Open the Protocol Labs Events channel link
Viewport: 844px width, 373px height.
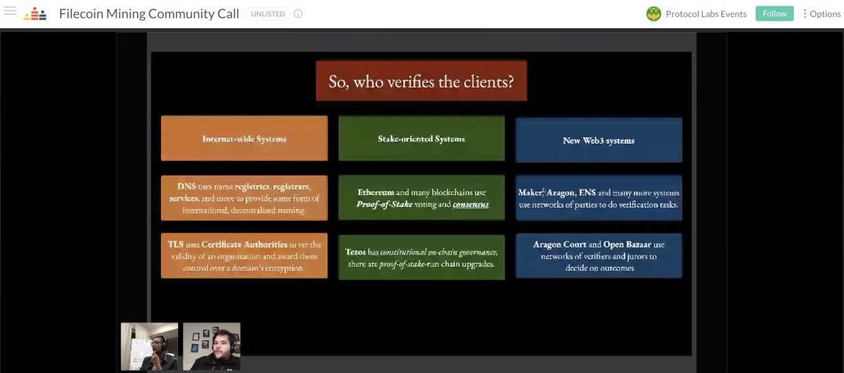click(x=706, y=14)
